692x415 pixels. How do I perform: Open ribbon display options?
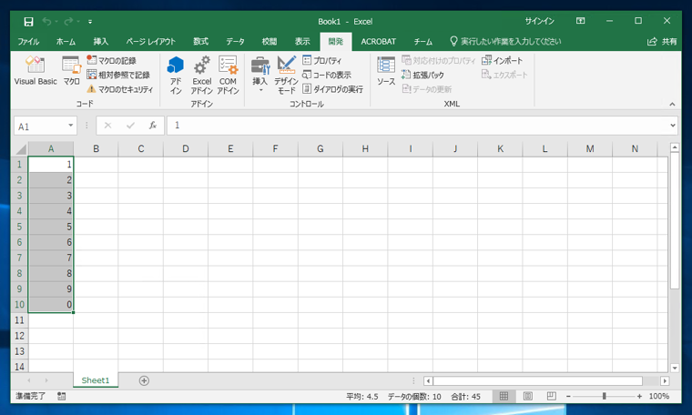580,21
